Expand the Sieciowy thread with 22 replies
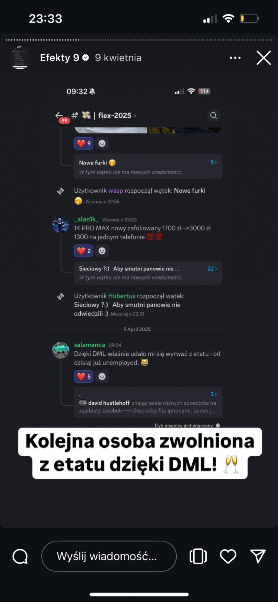278x602 pixels. coord(148,273)
